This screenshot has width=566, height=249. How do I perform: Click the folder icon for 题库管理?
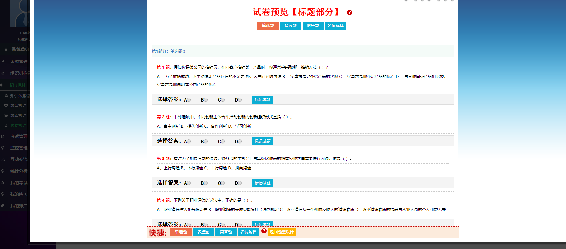pos(6,116)
